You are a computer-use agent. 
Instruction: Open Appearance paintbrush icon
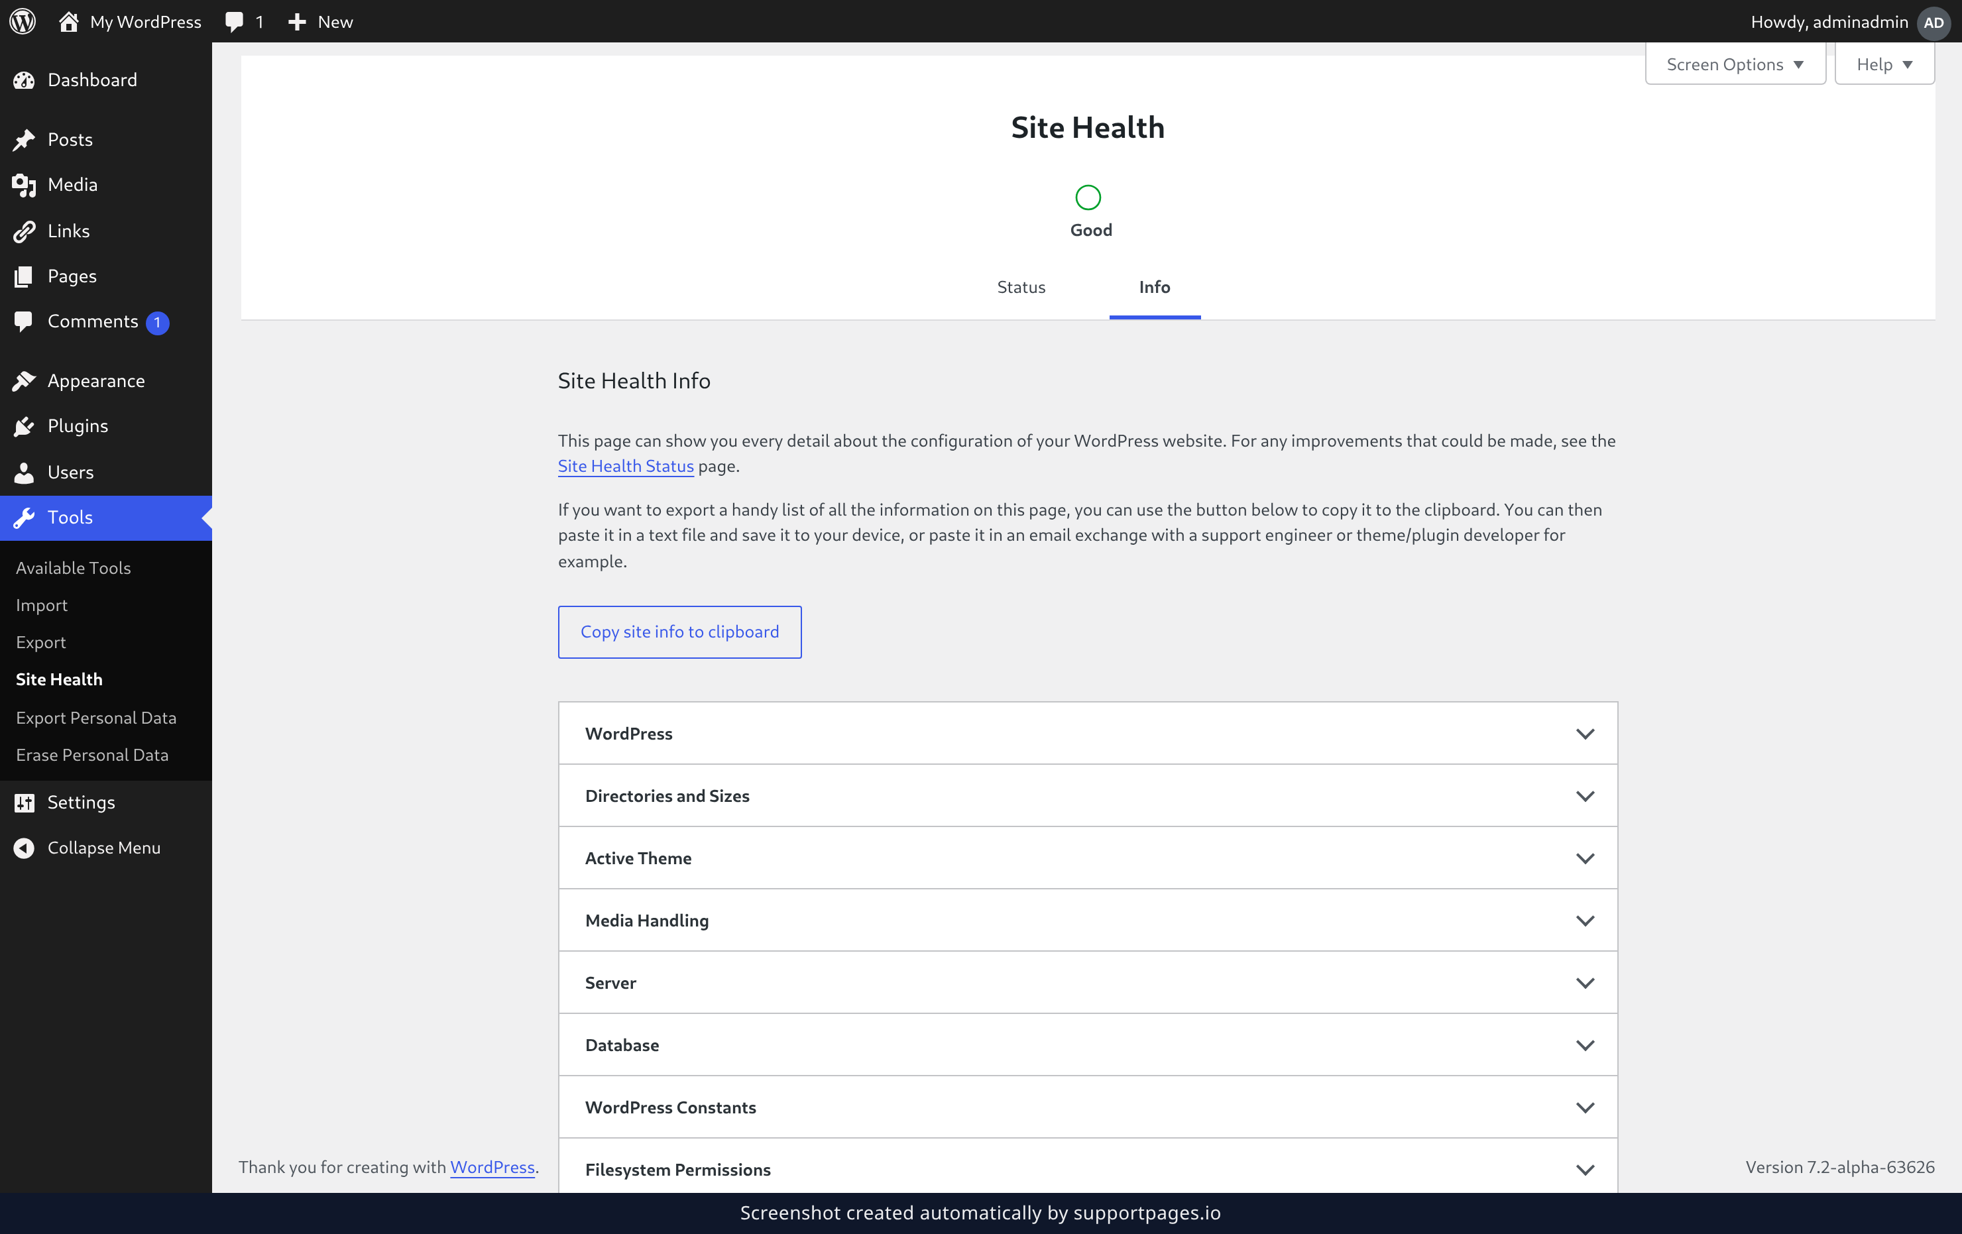(x=25, y=380)
